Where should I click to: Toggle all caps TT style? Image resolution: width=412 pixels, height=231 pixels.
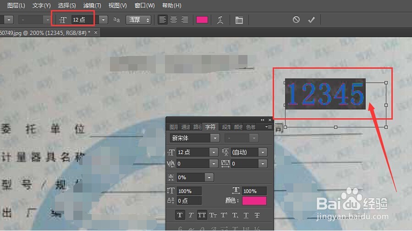click(202, 215)
